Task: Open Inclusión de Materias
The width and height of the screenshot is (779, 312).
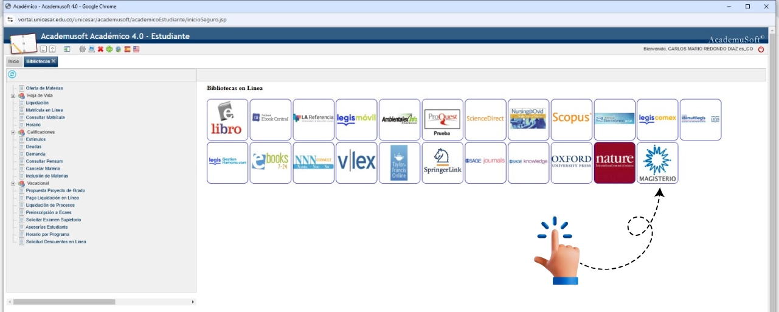Action: (47, 176)
